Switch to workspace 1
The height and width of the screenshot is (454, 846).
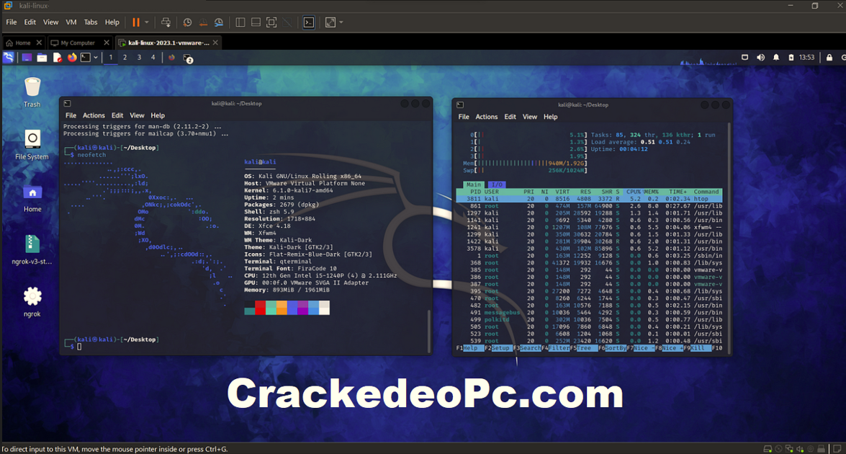click(111, 57)
